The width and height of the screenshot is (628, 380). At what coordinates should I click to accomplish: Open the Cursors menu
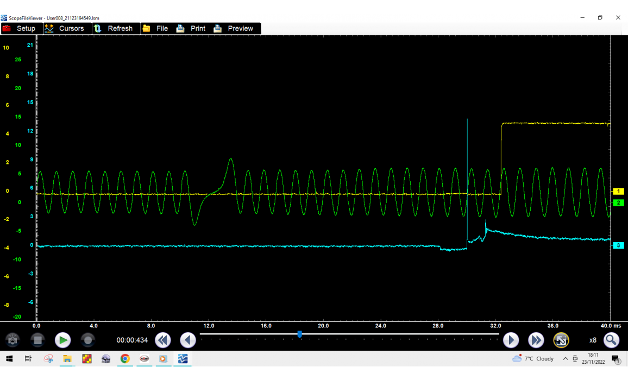[x=65, y=28]
